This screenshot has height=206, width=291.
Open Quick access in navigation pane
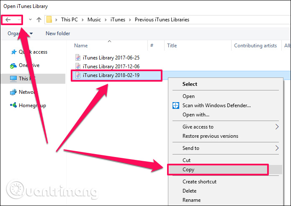tap(33, 52)
